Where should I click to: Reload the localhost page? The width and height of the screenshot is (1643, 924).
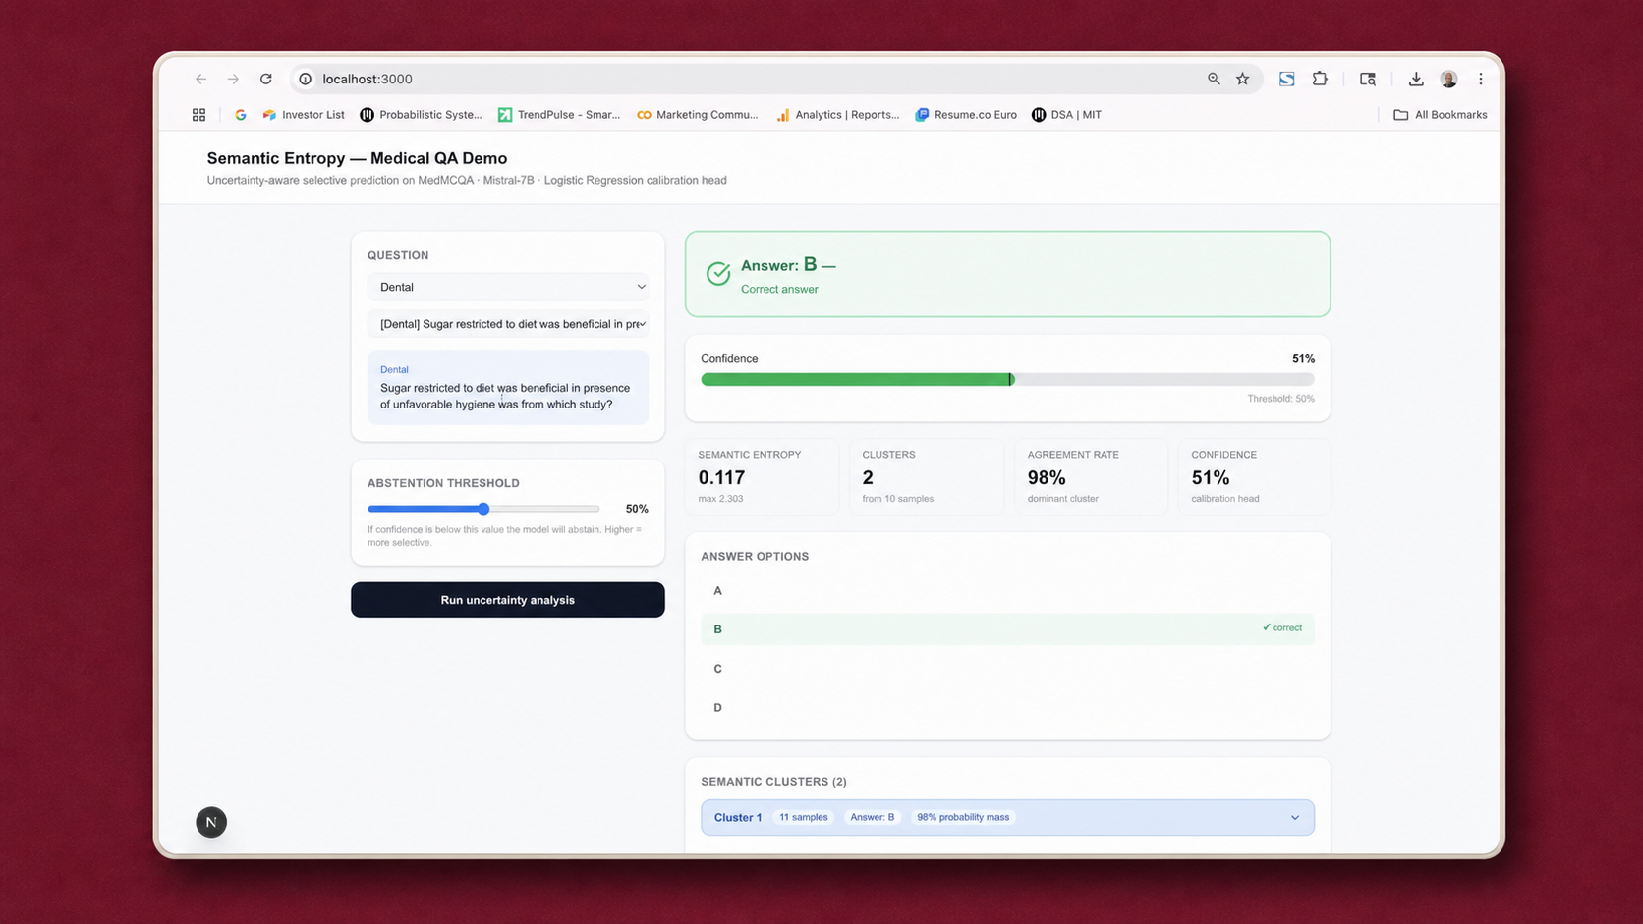pyautogui.click(x=265, y=79)
